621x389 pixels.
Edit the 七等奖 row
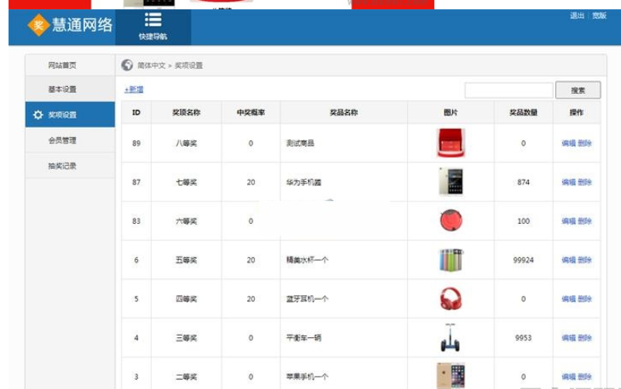click(568, 182)
